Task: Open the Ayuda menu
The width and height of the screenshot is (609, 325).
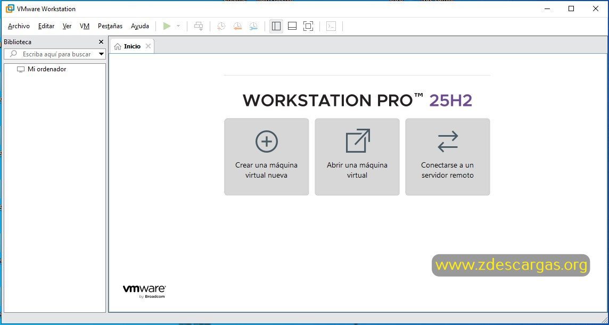Action: point(140,26)
